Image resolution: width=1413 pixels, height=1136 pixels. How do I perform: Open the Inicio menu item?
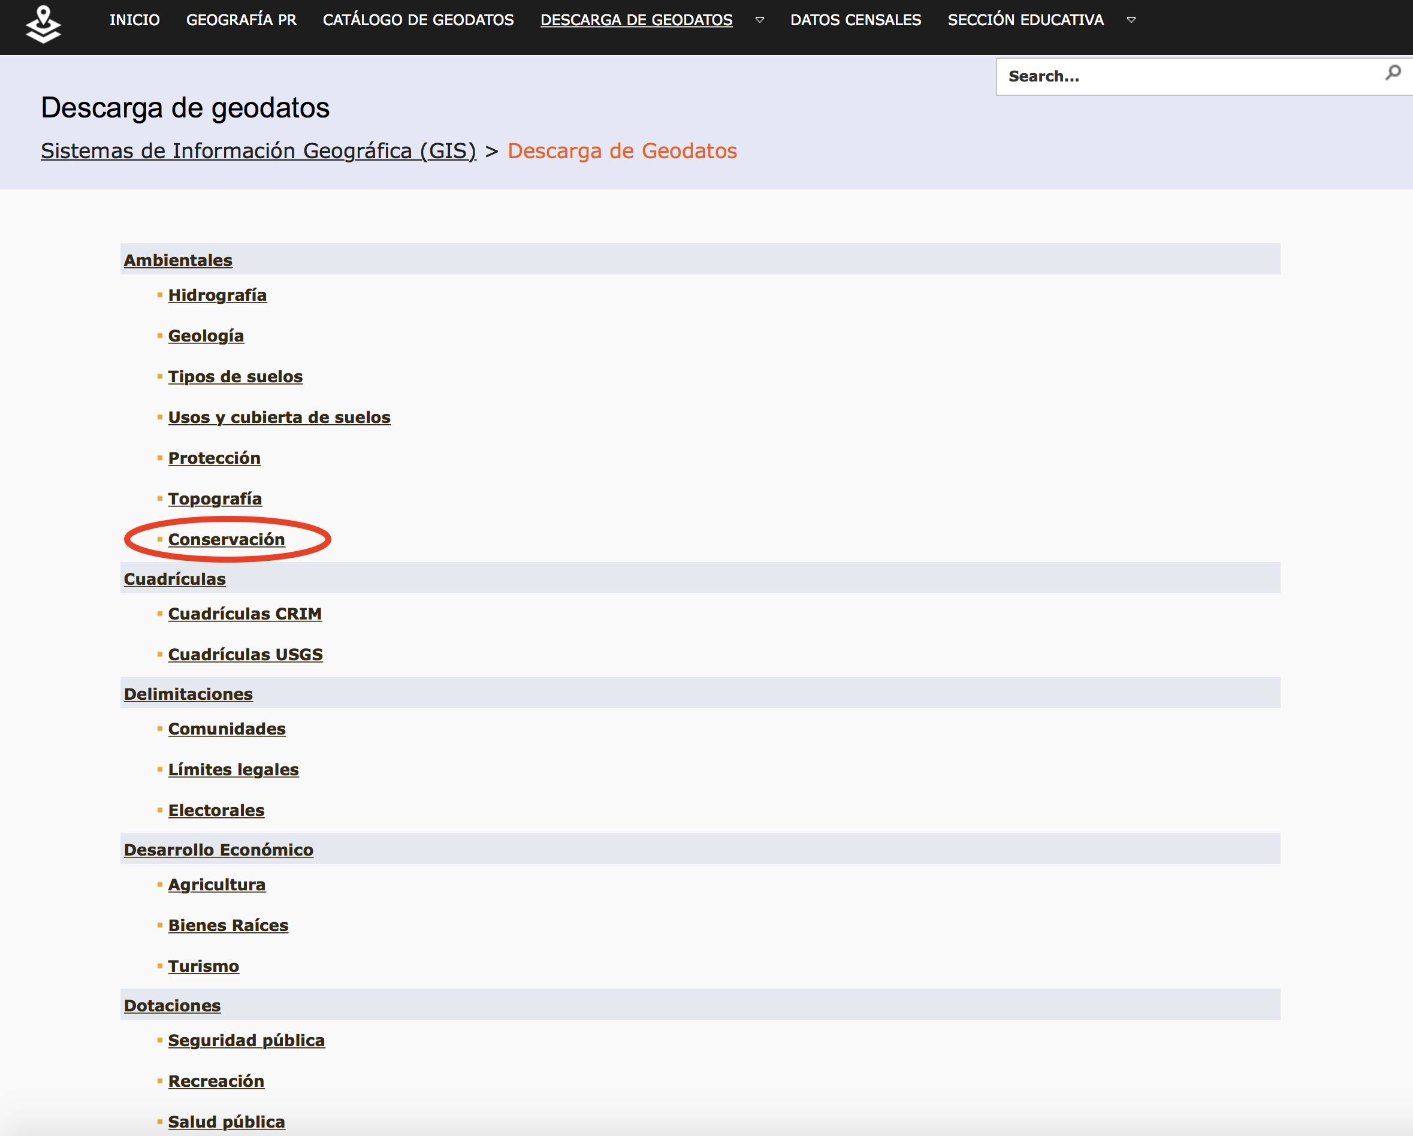pyautogui.click(x=134, y=20)
